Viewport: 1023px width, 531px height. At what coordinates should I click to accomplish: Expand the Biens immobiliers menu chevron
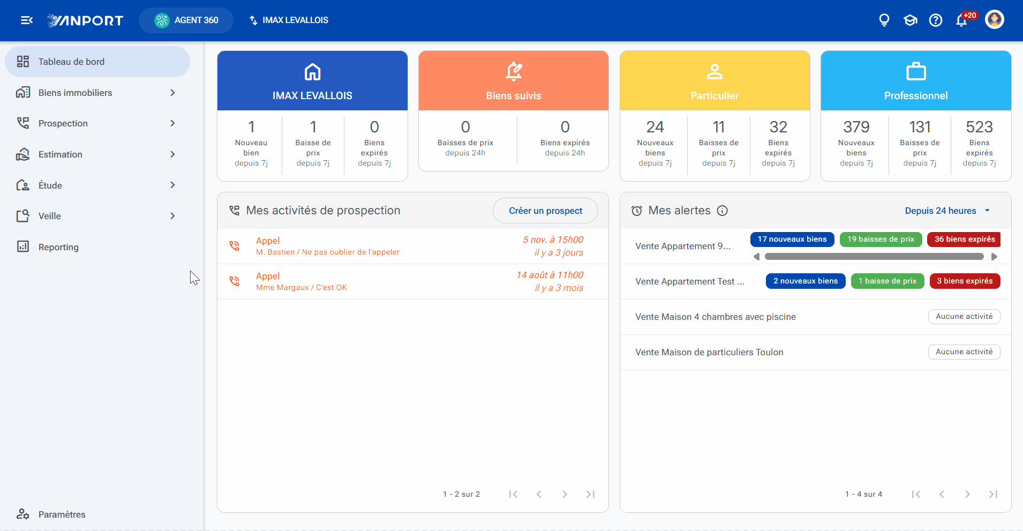[x=172, y=93]
